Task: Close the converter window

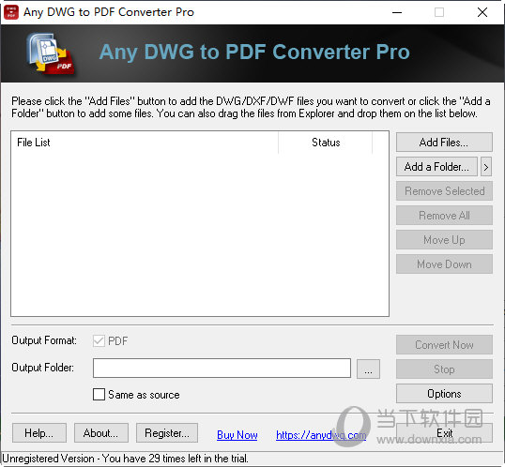Action: tap(482, 12)
